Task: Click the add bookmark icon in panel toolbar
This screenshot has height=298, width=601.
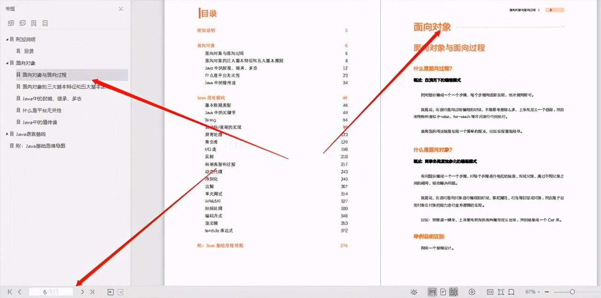Action: (33, 23)
